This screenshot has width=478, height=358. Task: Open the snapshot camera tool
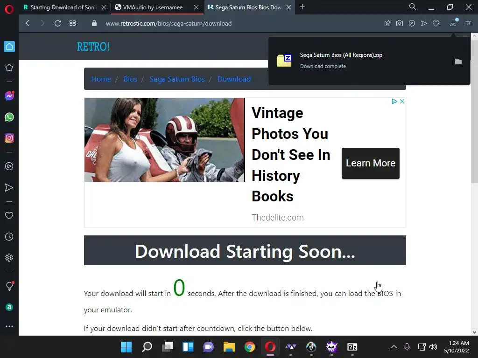(400, 23)
